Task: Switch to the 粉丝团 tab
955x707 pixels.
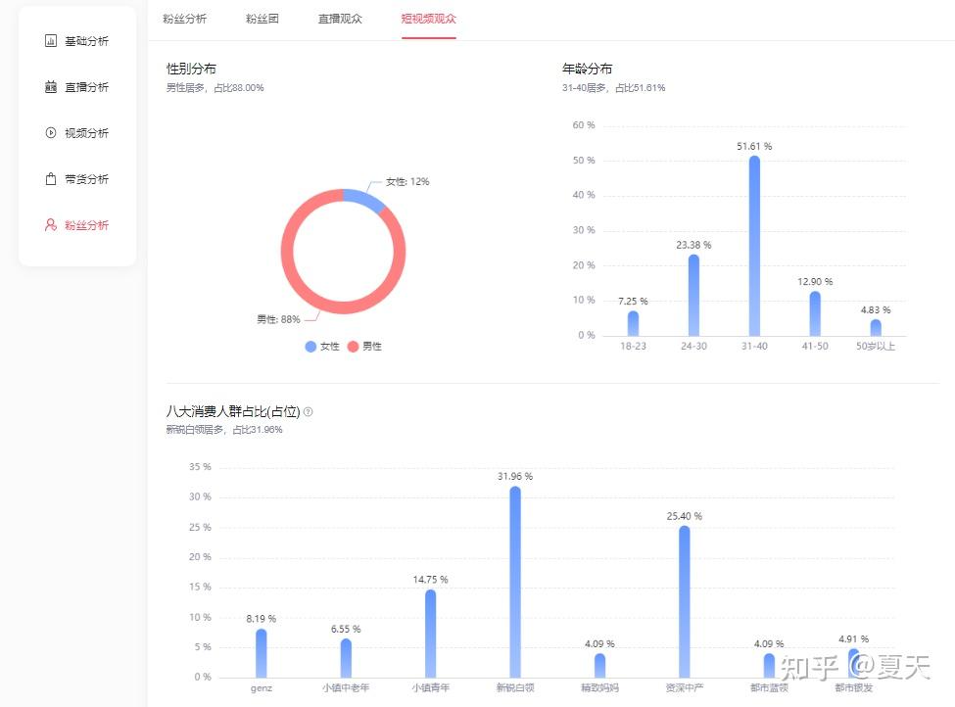Action: [263, 19]
